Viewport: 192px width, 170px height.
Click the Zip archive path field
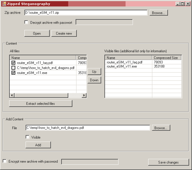click(86, 13)
